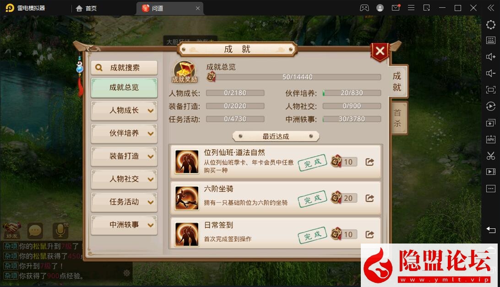Switch to the 首杀 side tab
Viewport: 500px width, 287px height.
[x=398, y=118]
